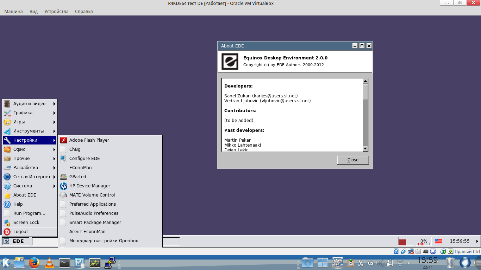Launch GParted from the settings submenu
Image resolution: width=481 pixels, height=270 pixels.
tap(110, 176)
